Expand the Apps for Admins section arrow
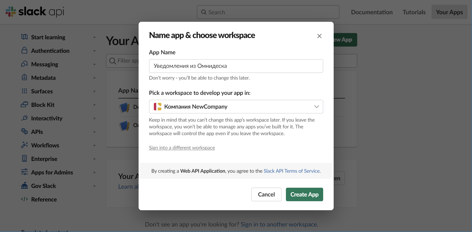Screen dimensions: 472x232 click(x=95, y=172)
